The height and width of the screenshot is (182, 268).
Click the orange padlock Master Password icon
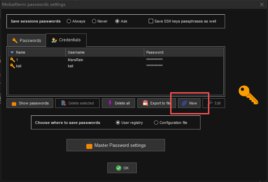tap(89, 145)
